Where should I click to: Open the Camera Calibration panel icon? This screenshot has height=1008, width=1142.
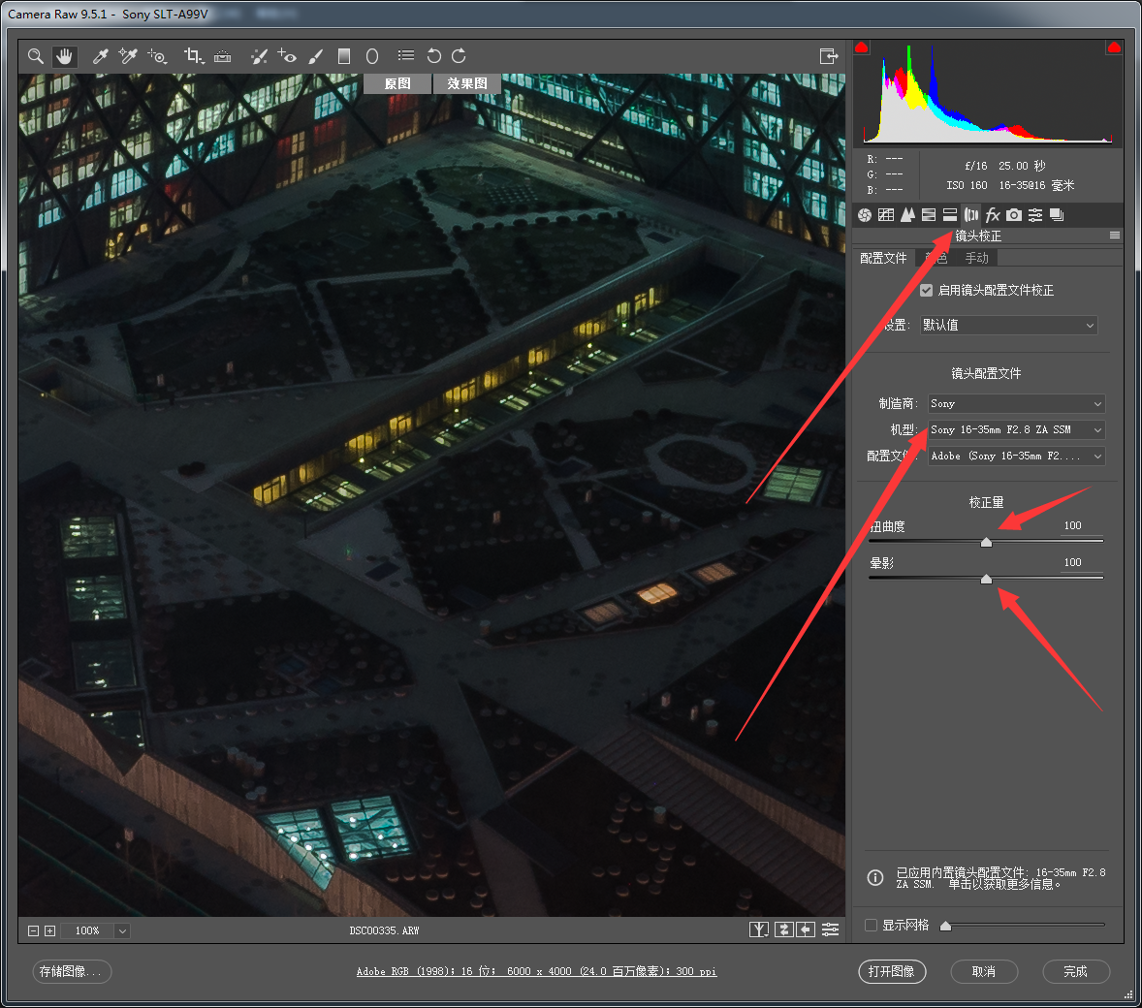point(1014,215)
